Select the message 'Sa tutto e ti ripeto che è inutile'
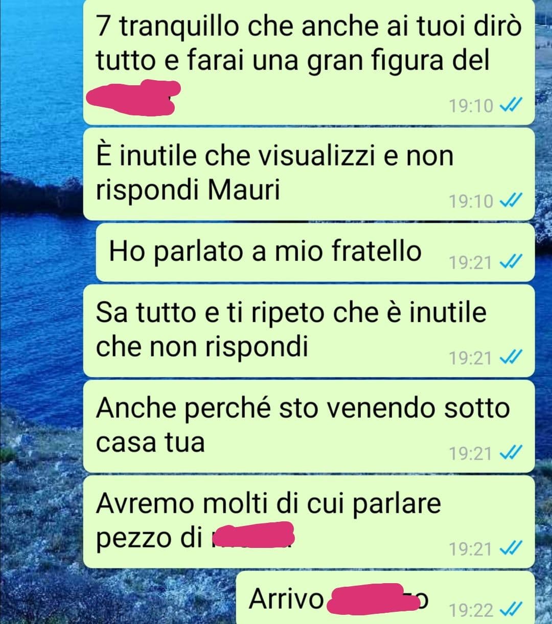 309,331
